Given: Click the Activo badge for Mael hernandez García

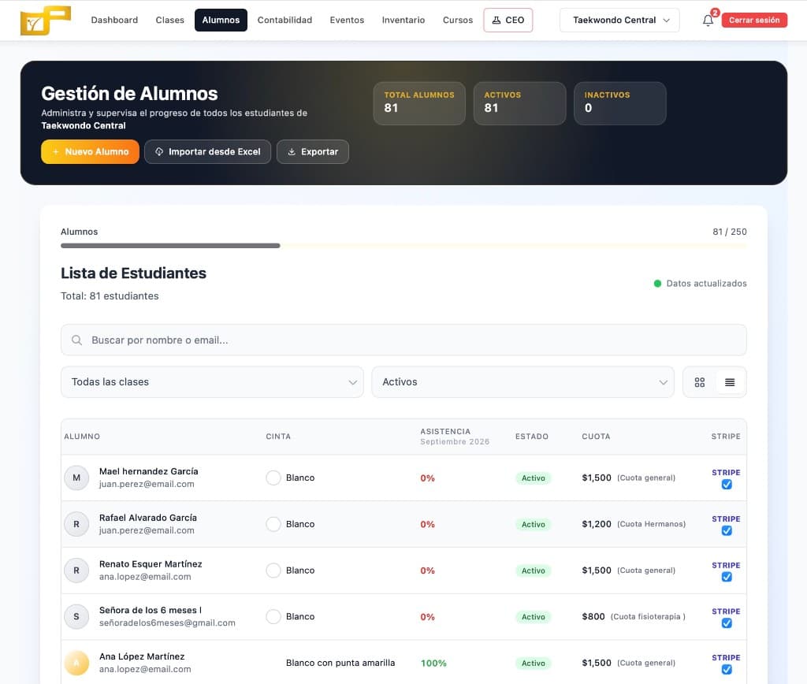Looking at the screenshot, I should pos(534,478).
